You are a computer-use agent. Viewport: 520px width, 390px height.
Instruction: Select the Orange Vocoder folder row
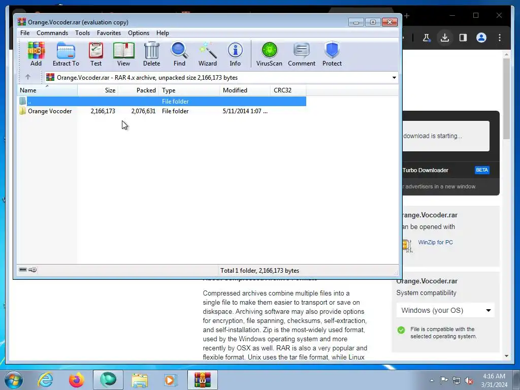[x=162, y=111]
